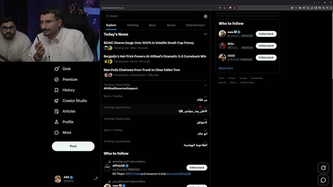Viewport: 333px width, 187px height.
Task: Open iiEilo's profile avatar
Action: [222, 46]
